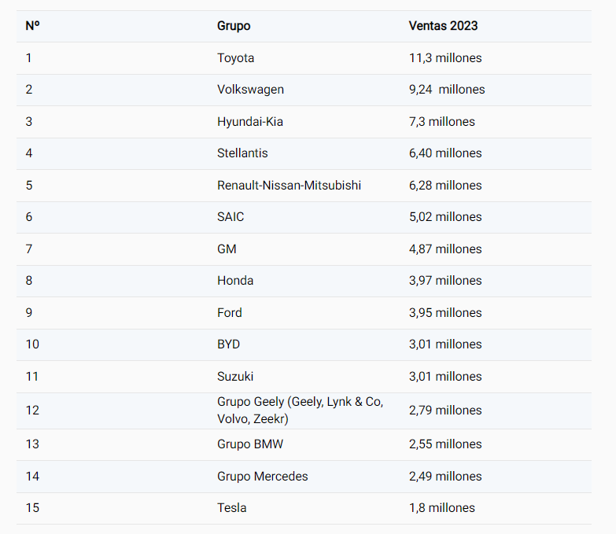Select the 'Renault-Nissan-Mitsubishi' cell

[x=290, y=186]
